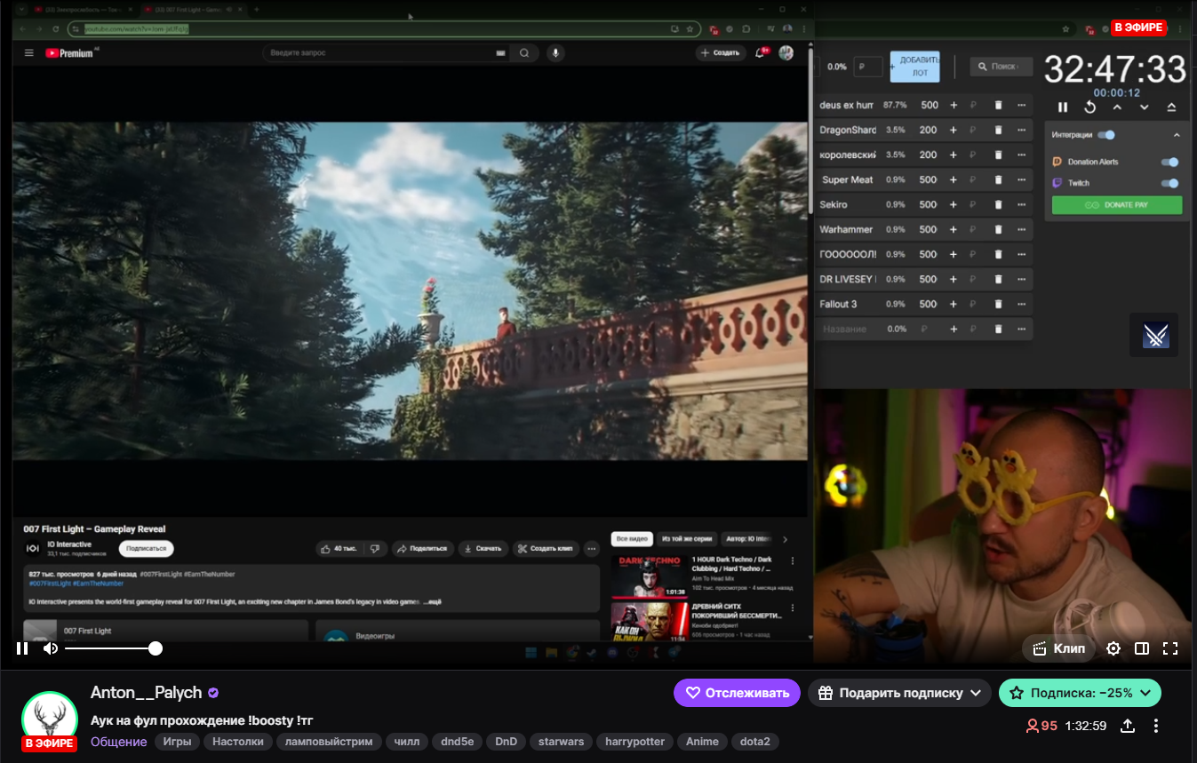Focus the auction Поиск search field
1197x763 pixels.
coord(1001,67)
